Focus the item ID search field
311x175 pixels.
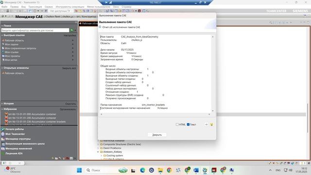tap(35, 30)
